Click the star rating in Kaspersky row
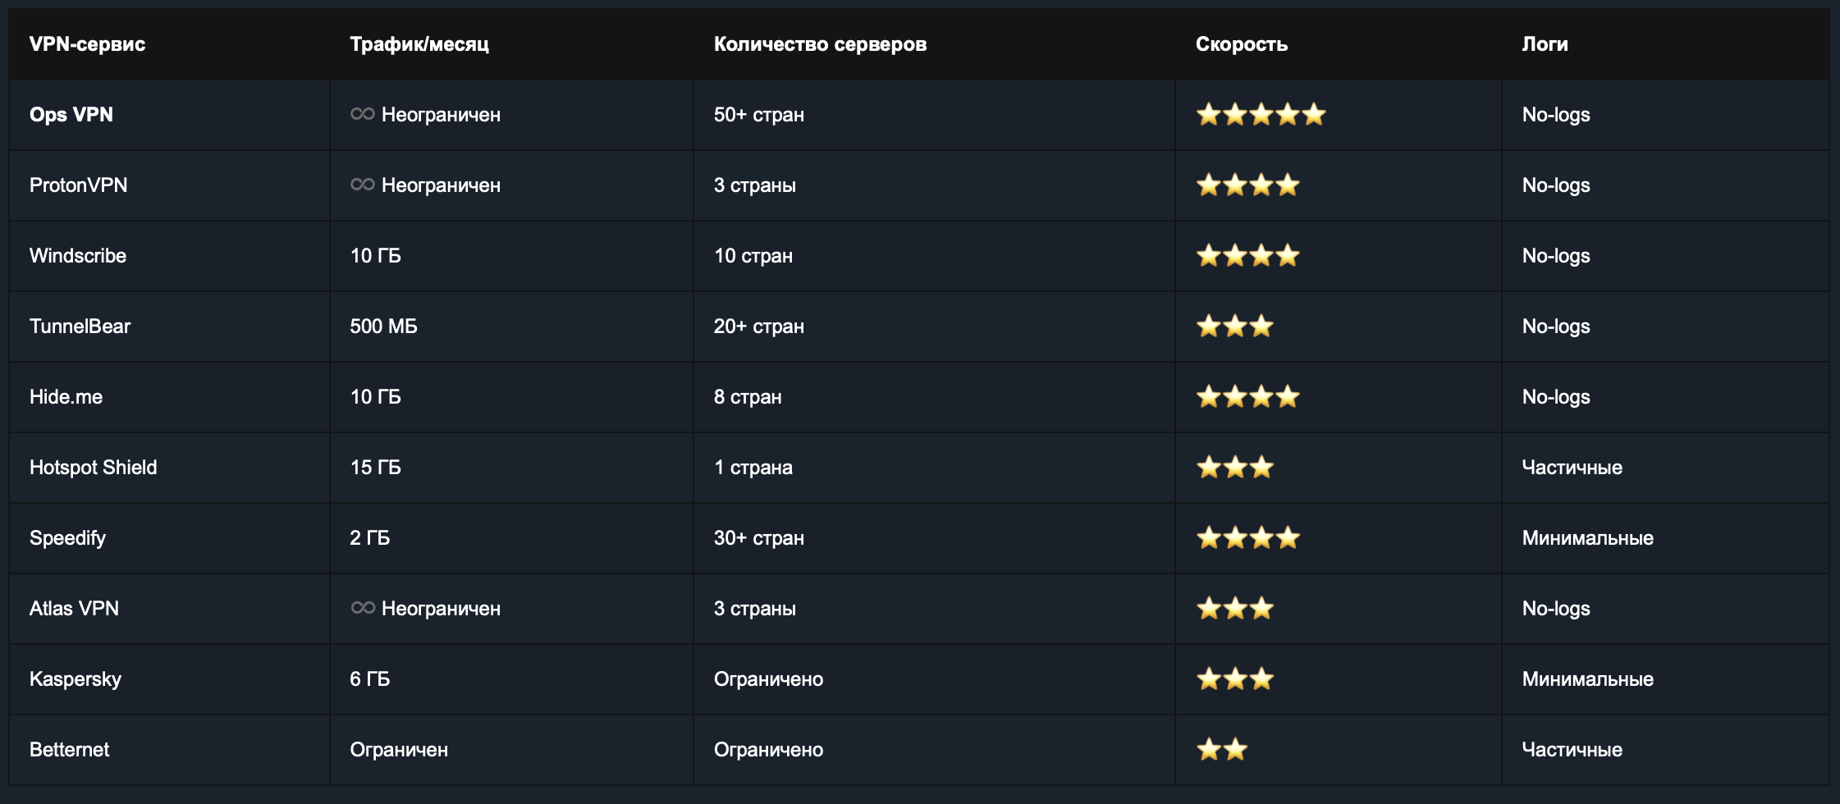Screen dimensions: 1840x804 click(x=1234, y=679)
